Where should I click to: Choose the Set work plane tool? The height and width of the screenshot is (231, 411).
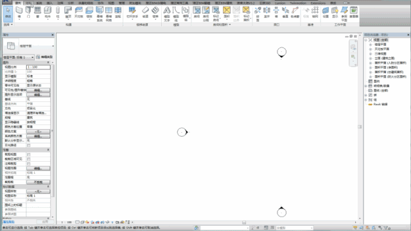pyautogui.click(x=326, y=13)
